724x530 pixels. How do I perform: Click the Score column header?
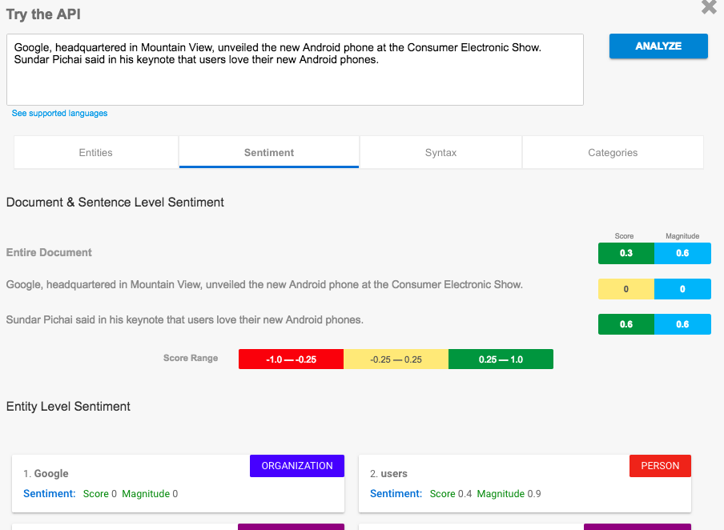[x=624, y=236]
